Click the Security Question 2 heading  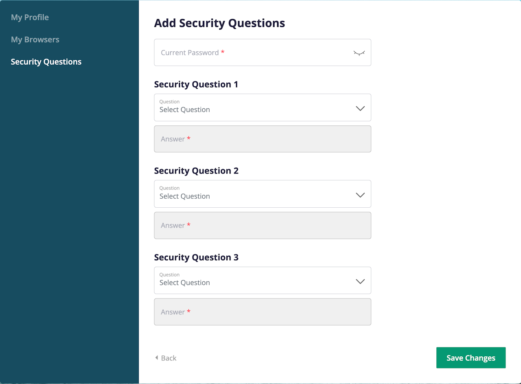click(196, 171)
